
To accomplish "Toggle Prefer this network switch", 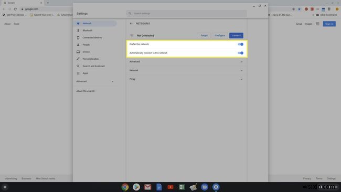I will pos(240,45).
